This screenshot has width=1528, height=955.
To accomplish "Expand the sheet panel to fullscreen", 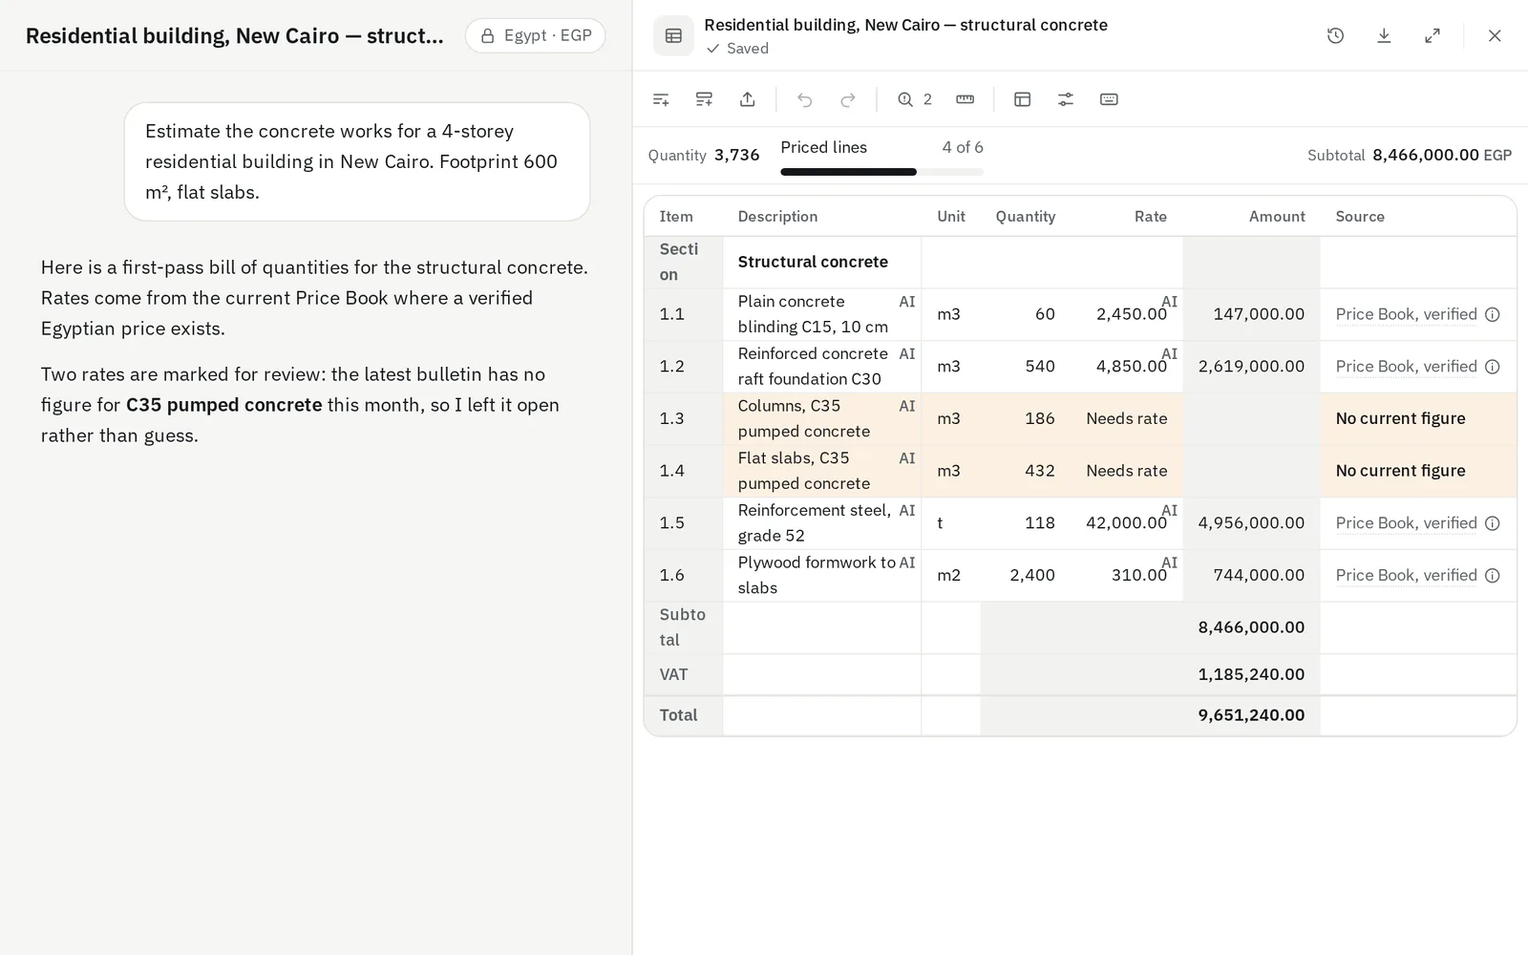I will 1432,35.
